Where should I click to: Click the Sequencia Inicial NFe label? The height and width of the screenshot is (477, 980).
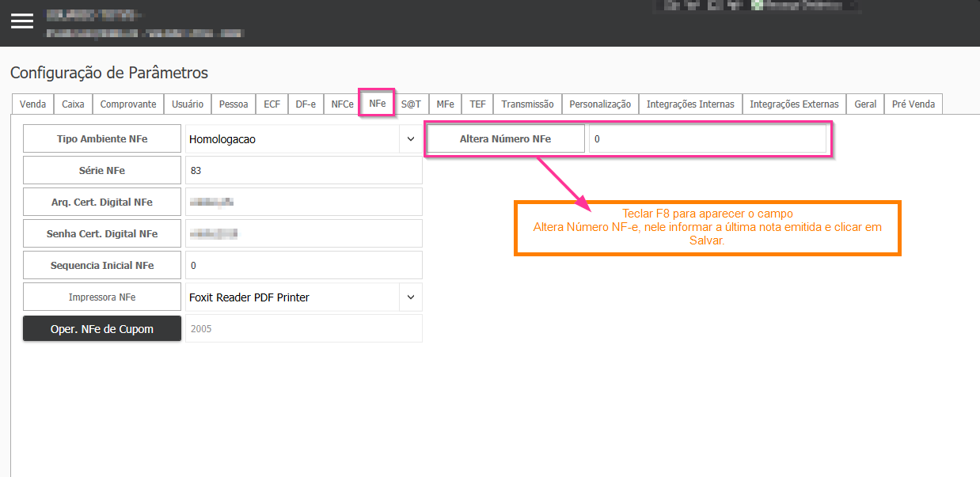[102, 265]
